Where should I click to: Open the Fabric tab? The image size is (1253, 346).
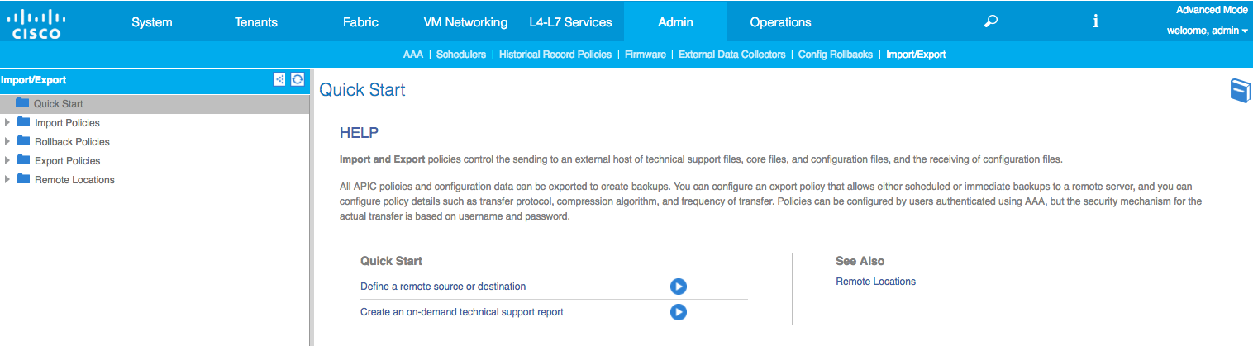[360, 22]
